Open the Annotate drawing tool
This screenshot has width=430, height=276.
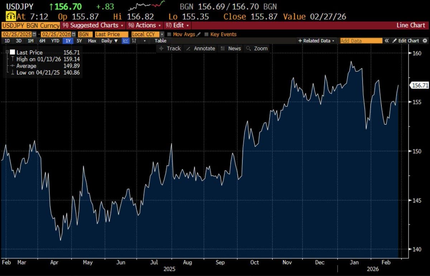[200, 48]
